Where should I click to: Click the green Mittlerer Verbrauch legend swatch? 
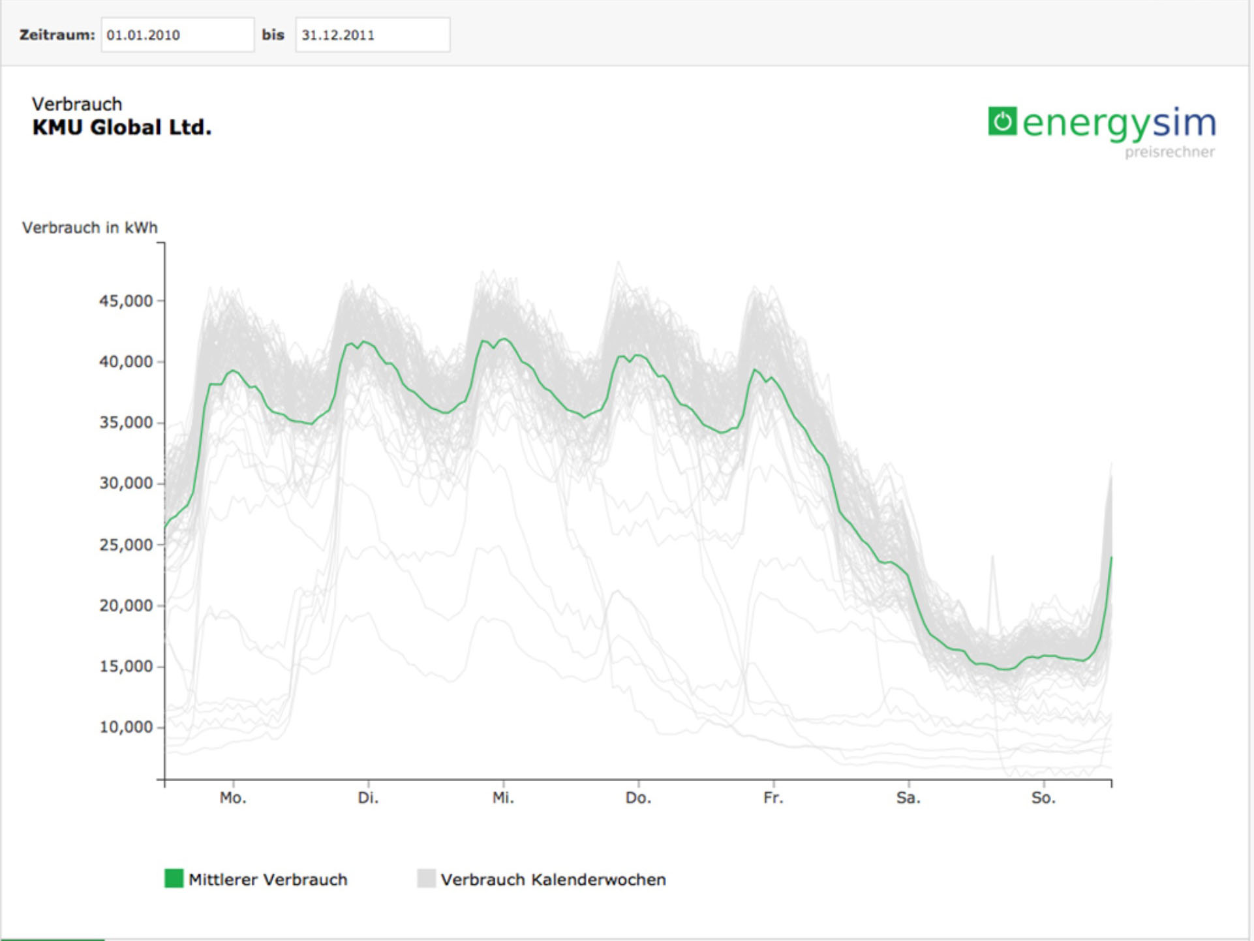pyautogui.click(x=174, y=878)
